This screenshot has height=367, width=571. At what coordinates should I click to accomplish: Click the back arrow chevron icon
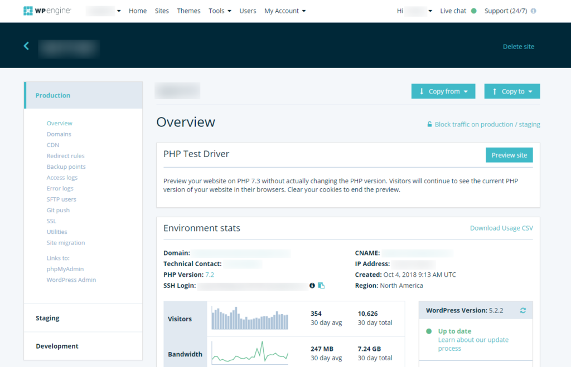coord(26,46)
